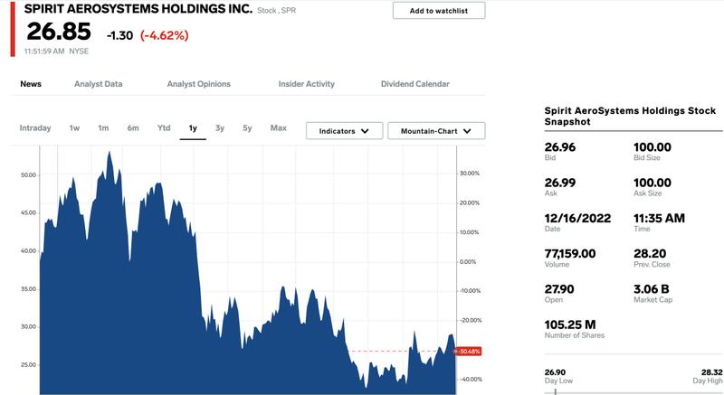The image size is (724, 395).
Task: Click the 11:51:59 AM NYSE timestamp
Action: point(56,52)
